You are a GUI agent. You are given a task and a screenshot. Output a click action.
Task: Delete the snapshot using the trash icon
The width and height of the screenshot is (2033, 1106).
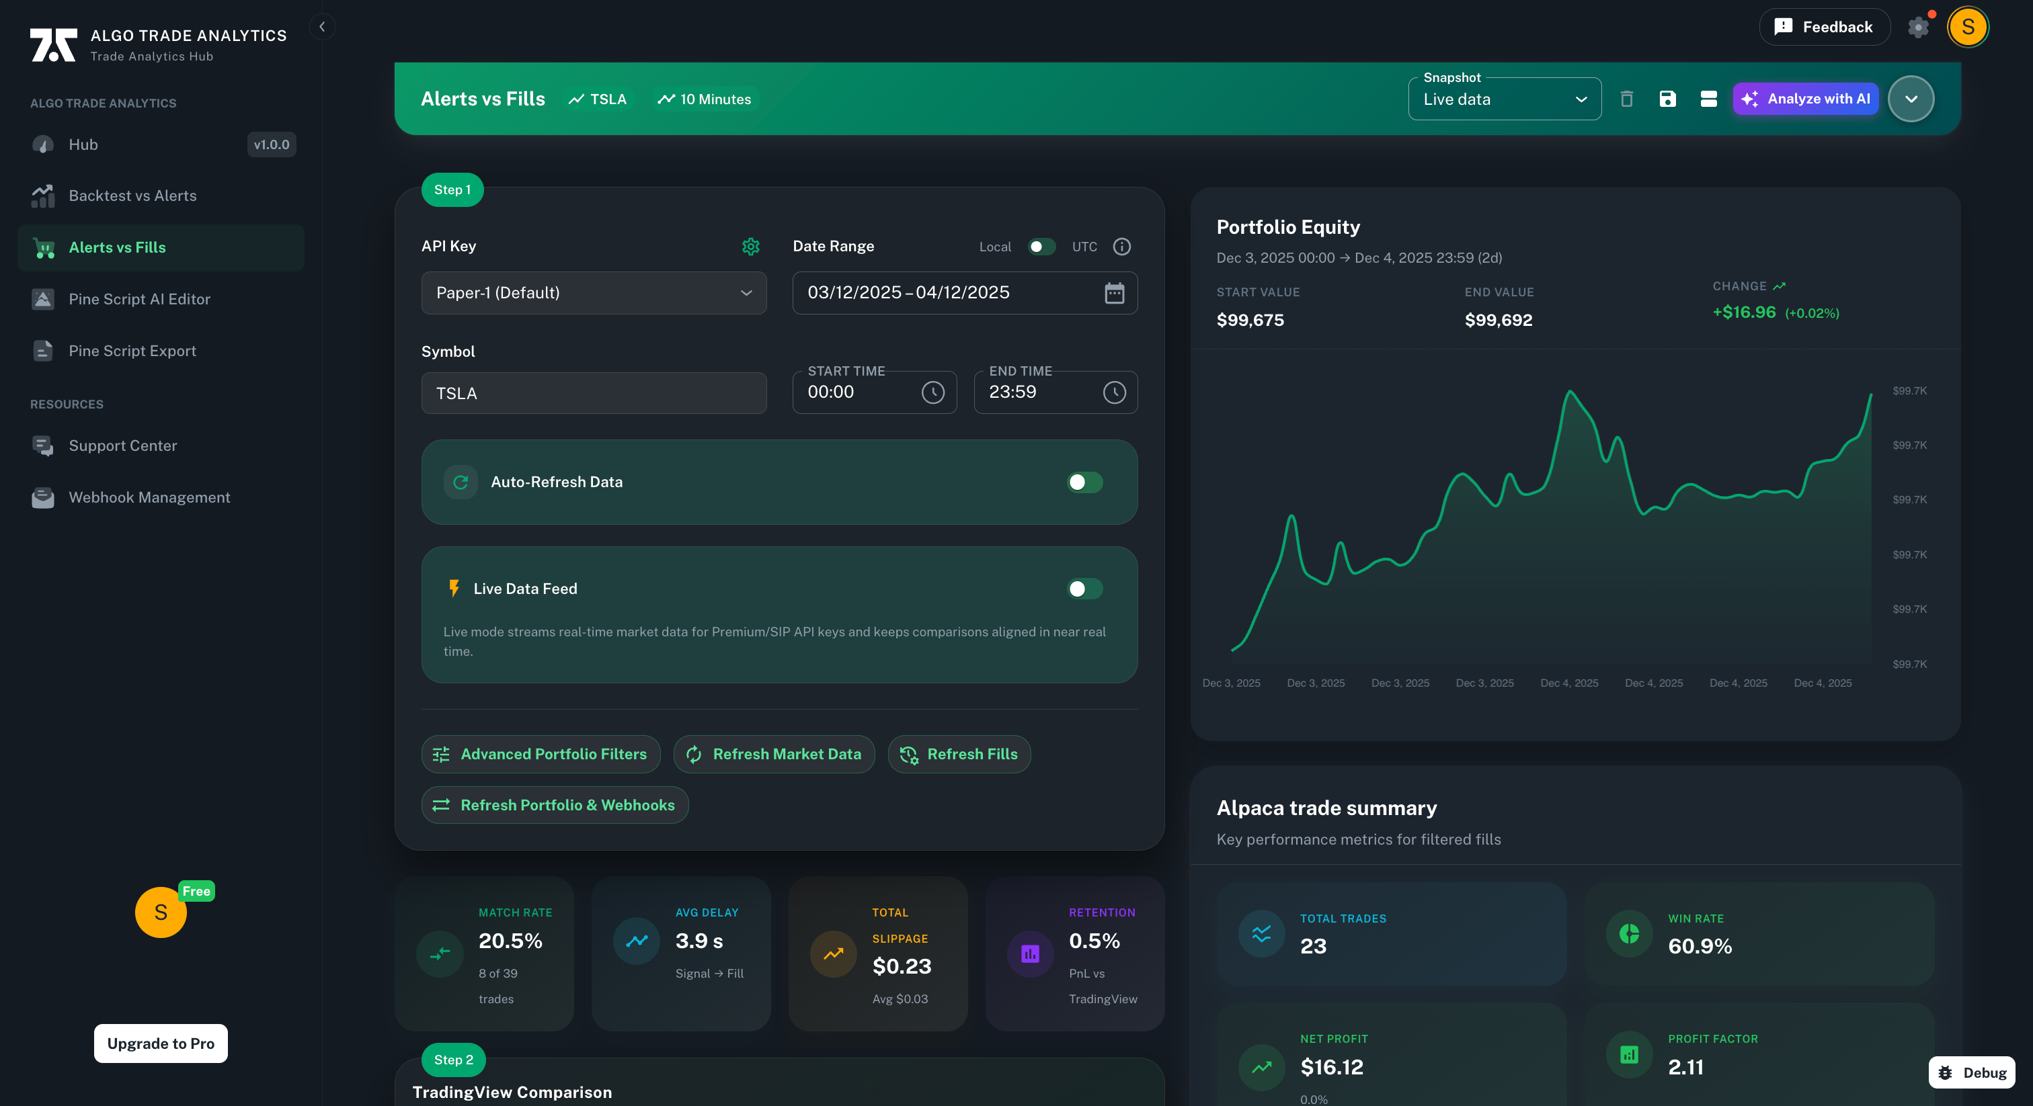(x=1626, y=99)
